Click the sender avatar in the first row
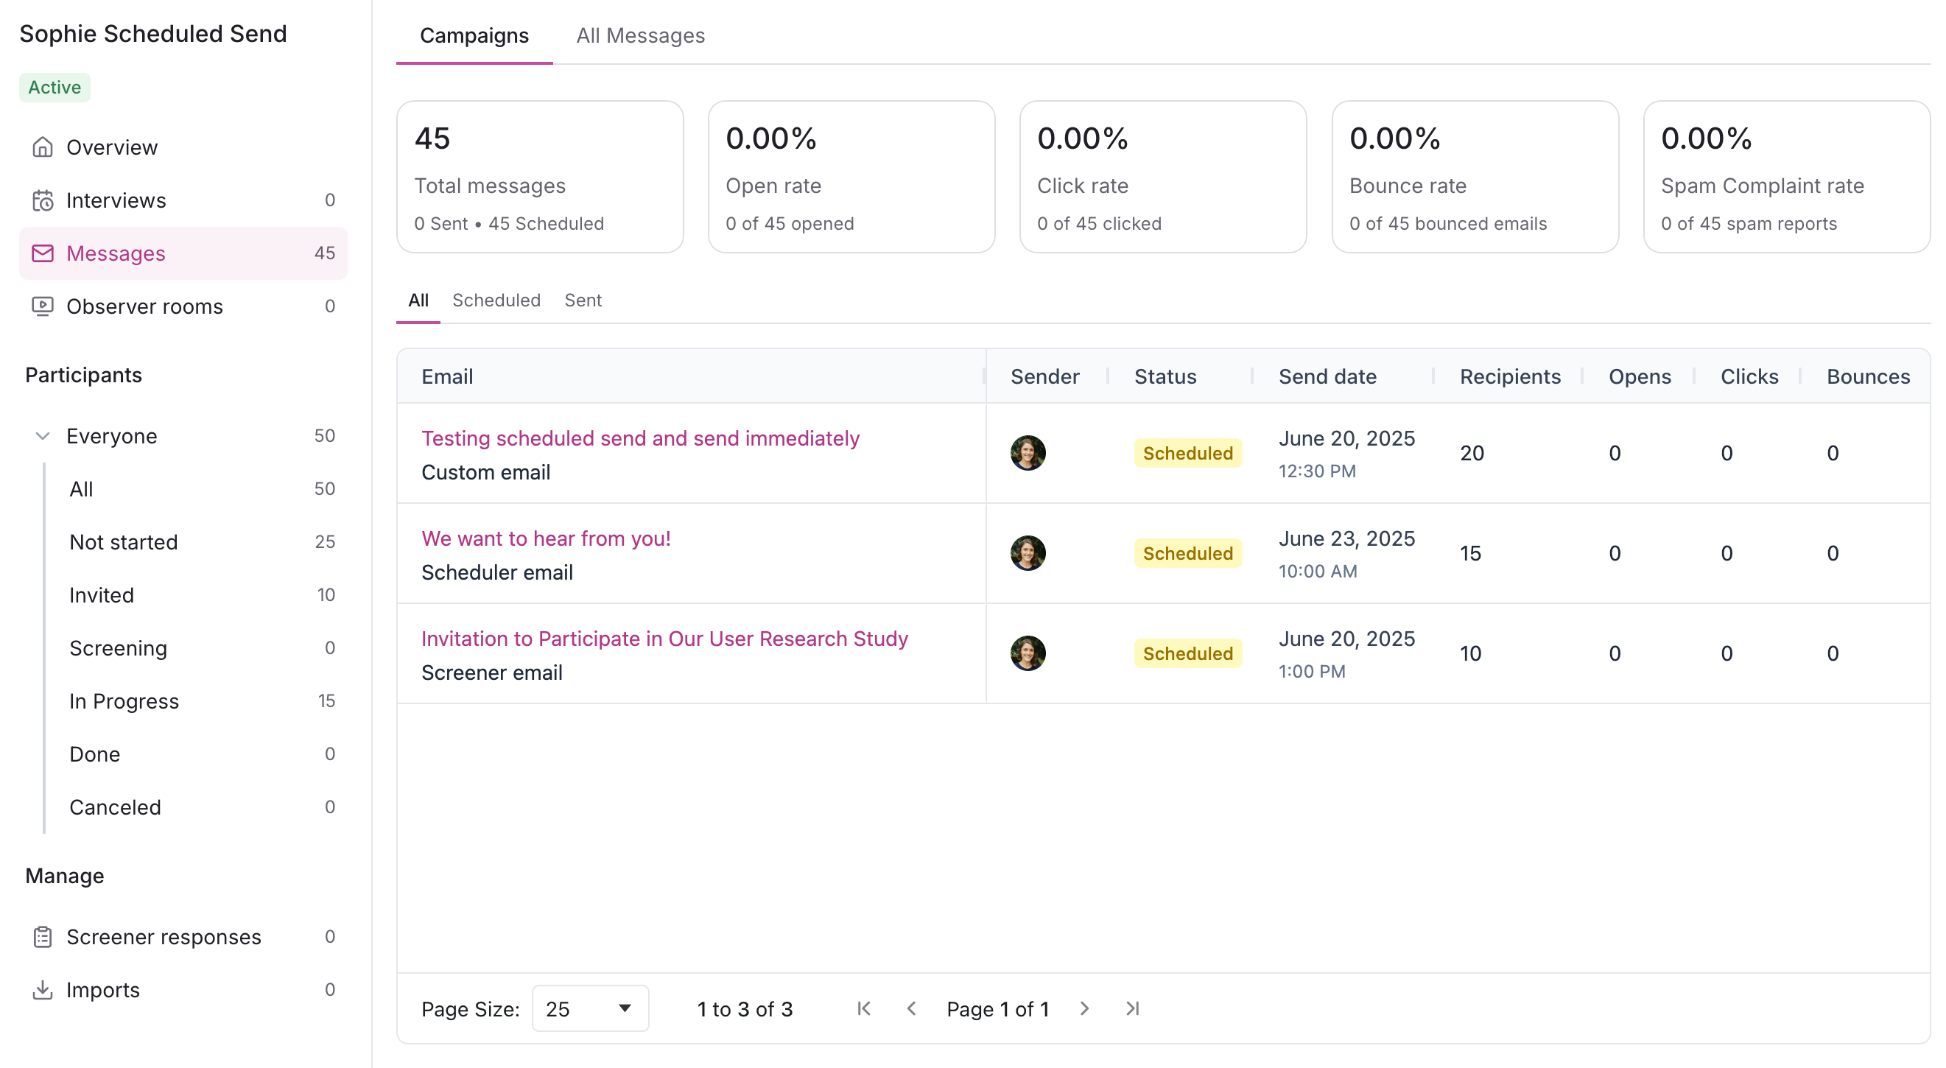Screen dimensions: 1946x1068 tap(1028, 452)
